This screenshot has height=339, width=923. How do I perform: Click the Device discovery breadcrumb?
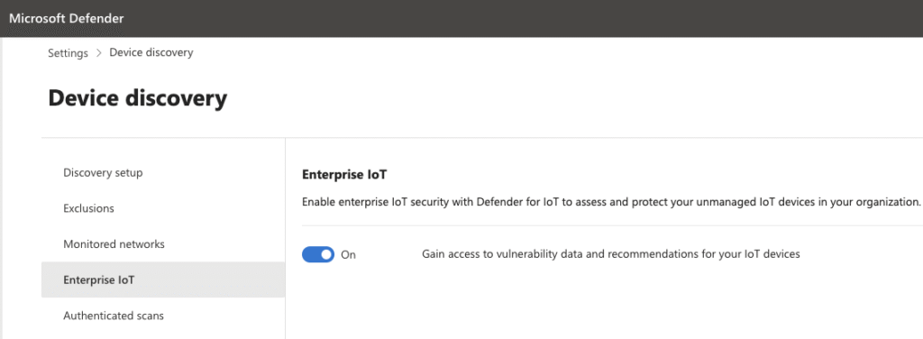coord(151,52)
